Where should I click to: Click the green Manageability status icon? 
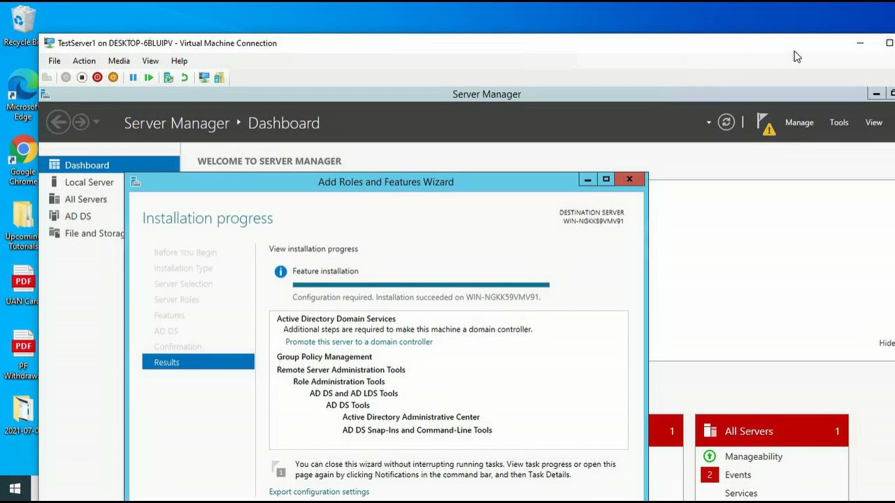click(709, 456)
